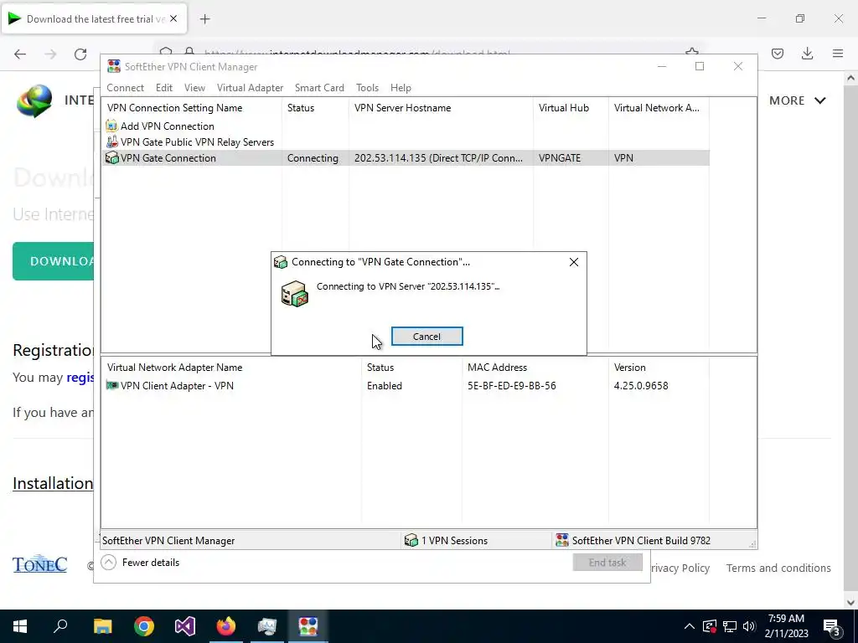The image size is (858, 643).
Task: Click the 202.53.114.135 hostname cell
Action: (x=438, y=158)
